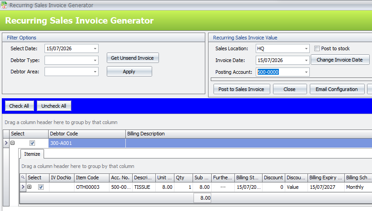The image size is (372, 211).
Task: Click the Get Unsend Invoice button
Action: point(133,58)
